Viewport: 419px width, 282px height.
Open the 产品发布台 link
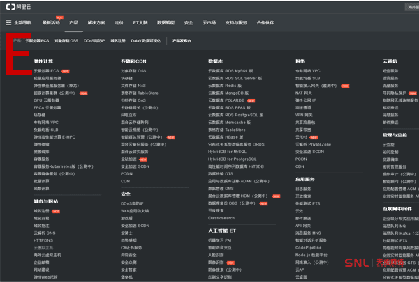[182, 41]
